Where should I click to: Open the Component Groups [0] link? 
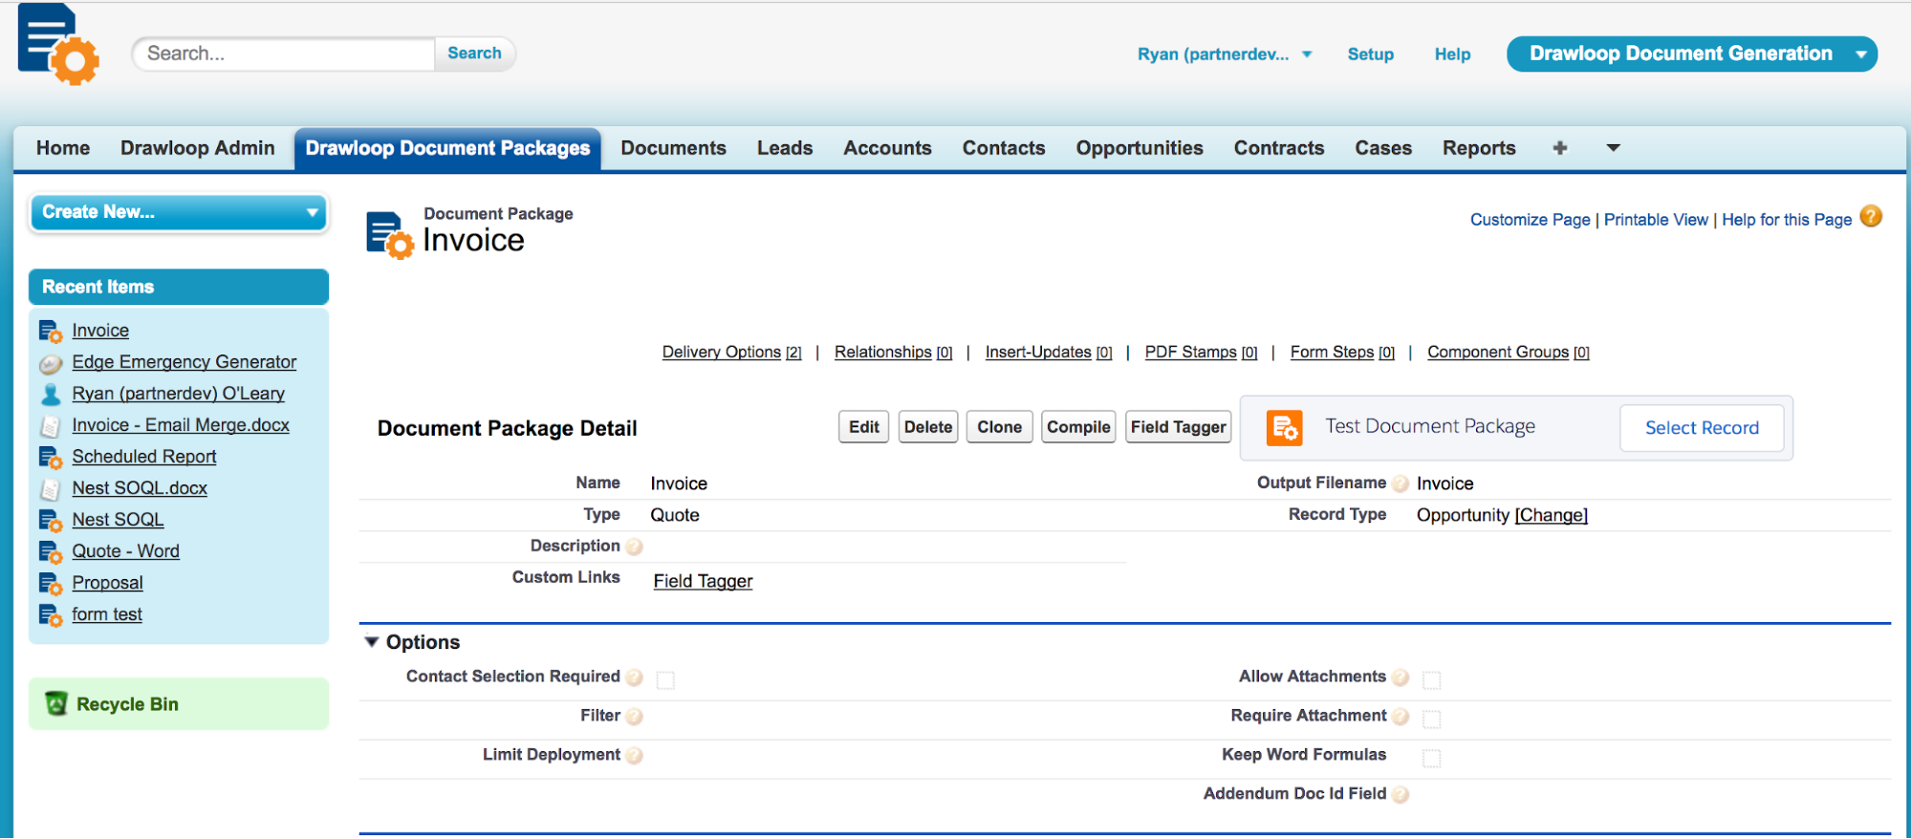point(1508,353)
